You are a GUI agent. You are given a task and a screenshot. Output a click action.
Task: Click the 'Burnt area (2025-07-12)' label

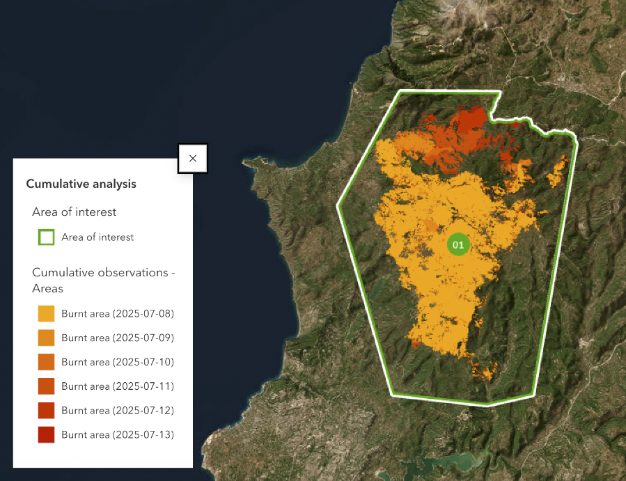[x=118, y=411]
